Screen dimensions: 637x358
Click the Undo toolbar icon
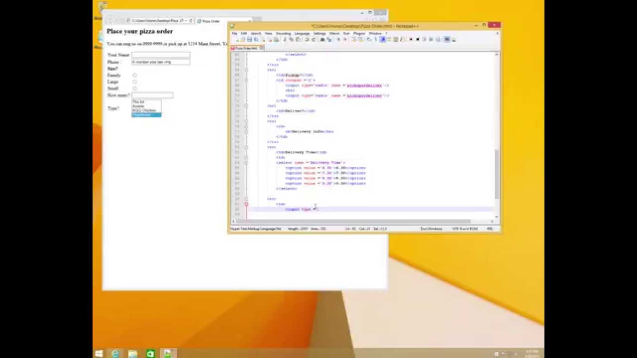coord(307,39)
